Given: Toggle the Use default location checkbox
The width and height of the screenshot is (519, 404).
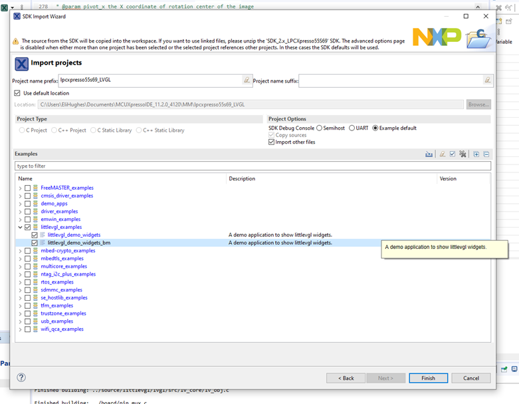Looking at the screenshot, I should point(17,93).
